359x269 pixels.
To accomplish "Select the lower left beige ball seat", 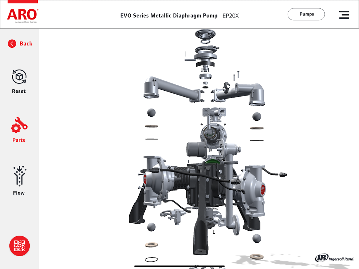I will (x=151, y=245).
